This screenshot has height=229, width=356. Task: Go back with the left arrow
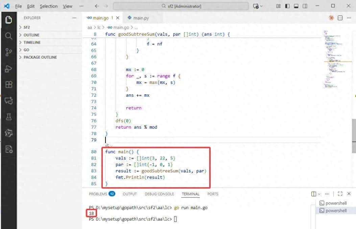pyautogui.click(x=97, y=6)
